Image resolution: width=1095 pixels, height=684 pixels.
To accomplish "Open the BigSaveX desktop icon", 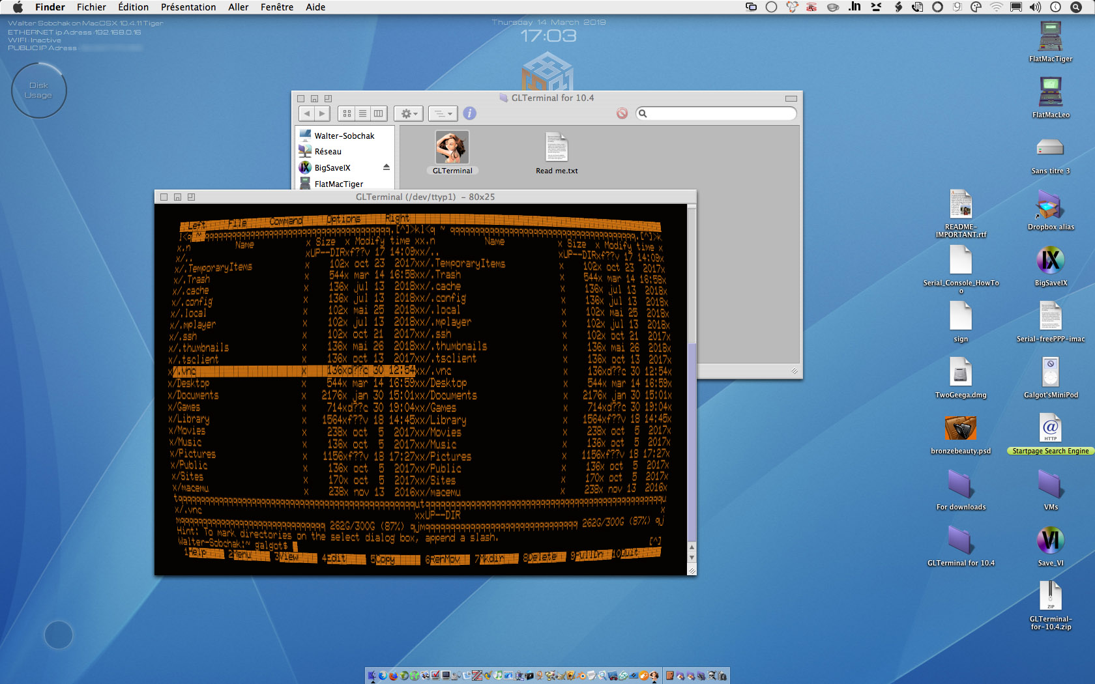I will [1050, 261].
